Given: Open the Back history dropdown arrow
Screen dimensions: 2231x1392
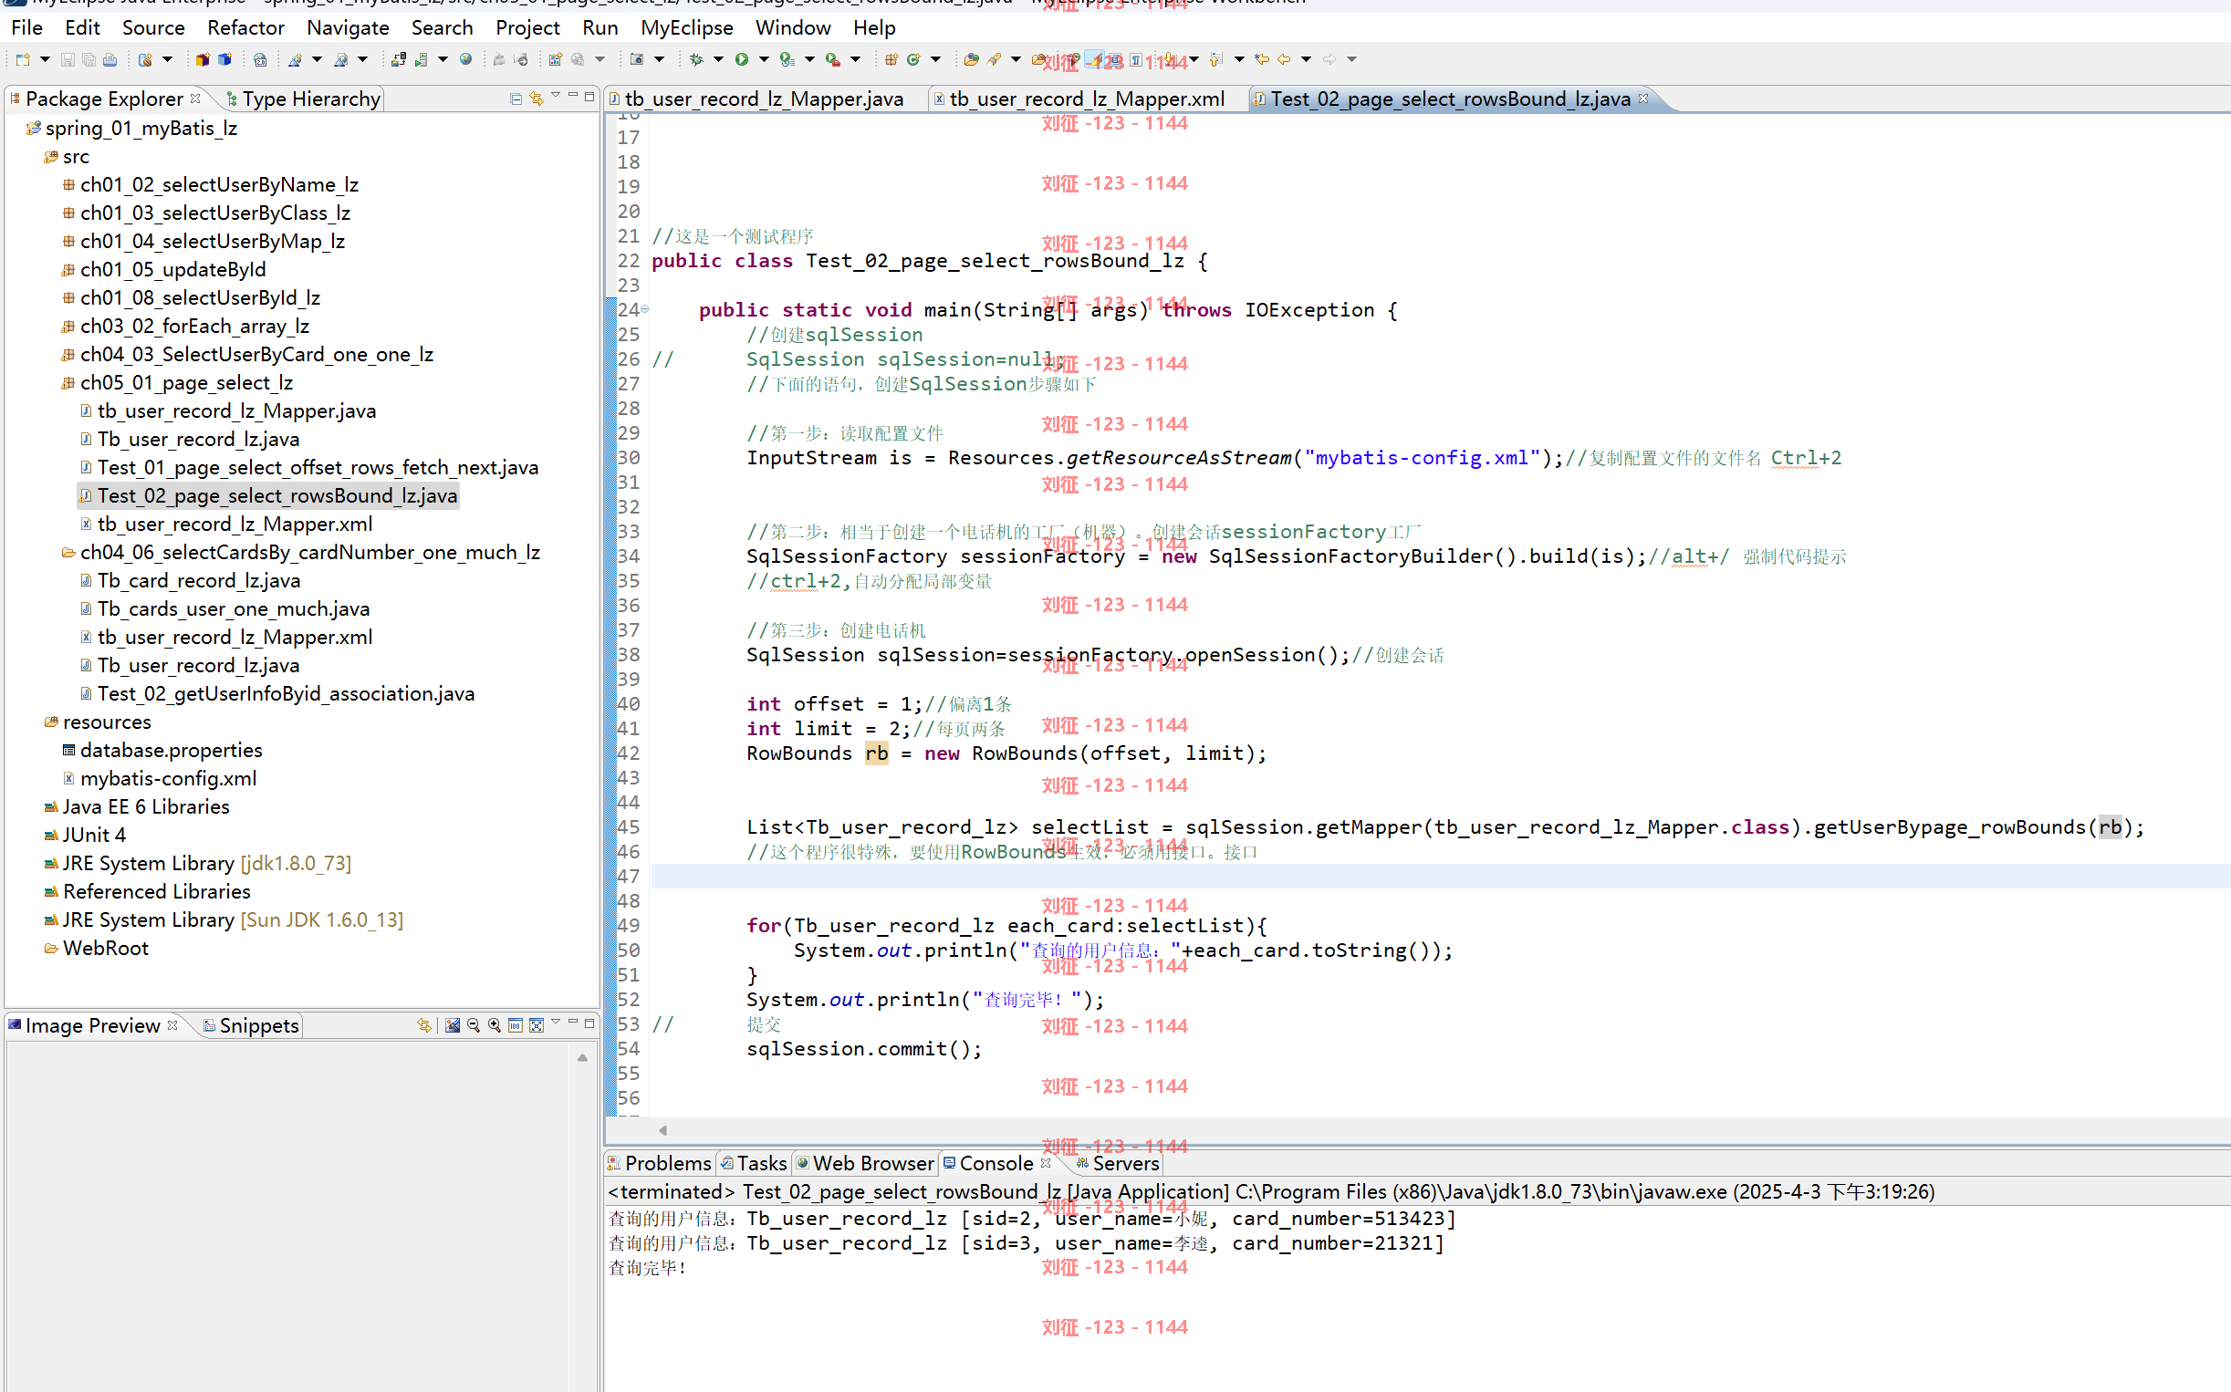Looking at the screenshot, I should click(1306, 60).
